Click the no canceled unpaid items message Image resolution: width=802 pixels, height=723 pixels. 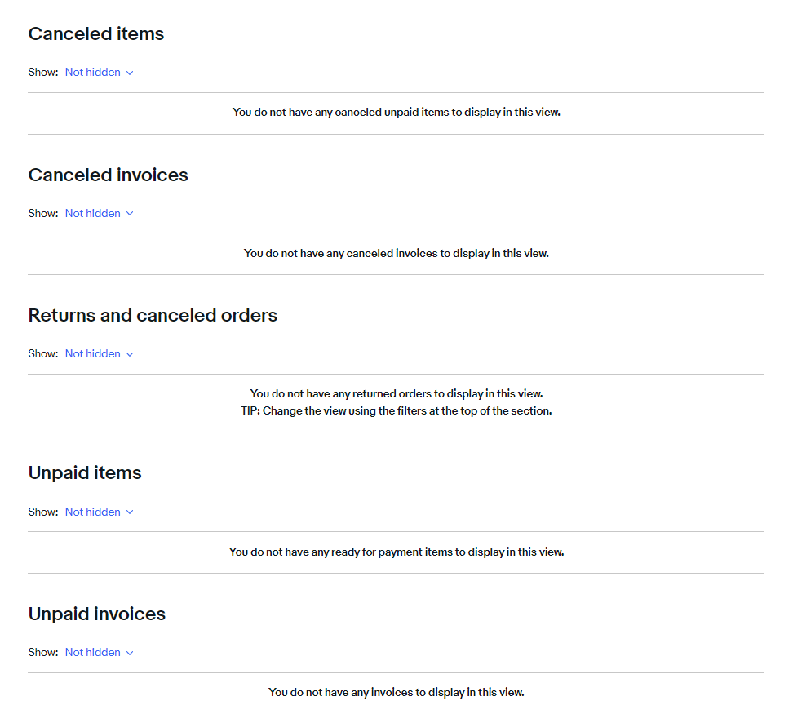pyautogui.click(x=397, y=113)
